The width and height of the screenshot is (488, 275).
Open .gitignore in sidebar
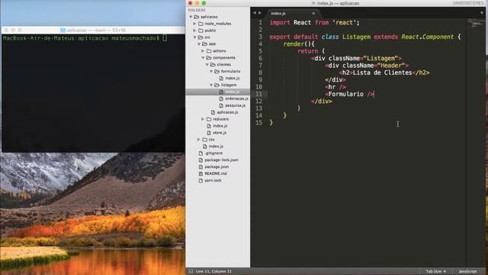pyautogui.click(x=213, y=153)
